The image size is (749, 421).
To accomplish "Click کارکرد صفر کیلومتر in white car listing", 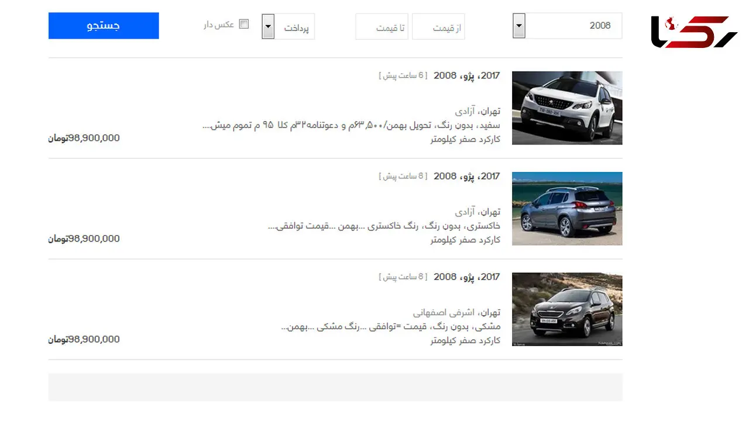I will 465,139.
